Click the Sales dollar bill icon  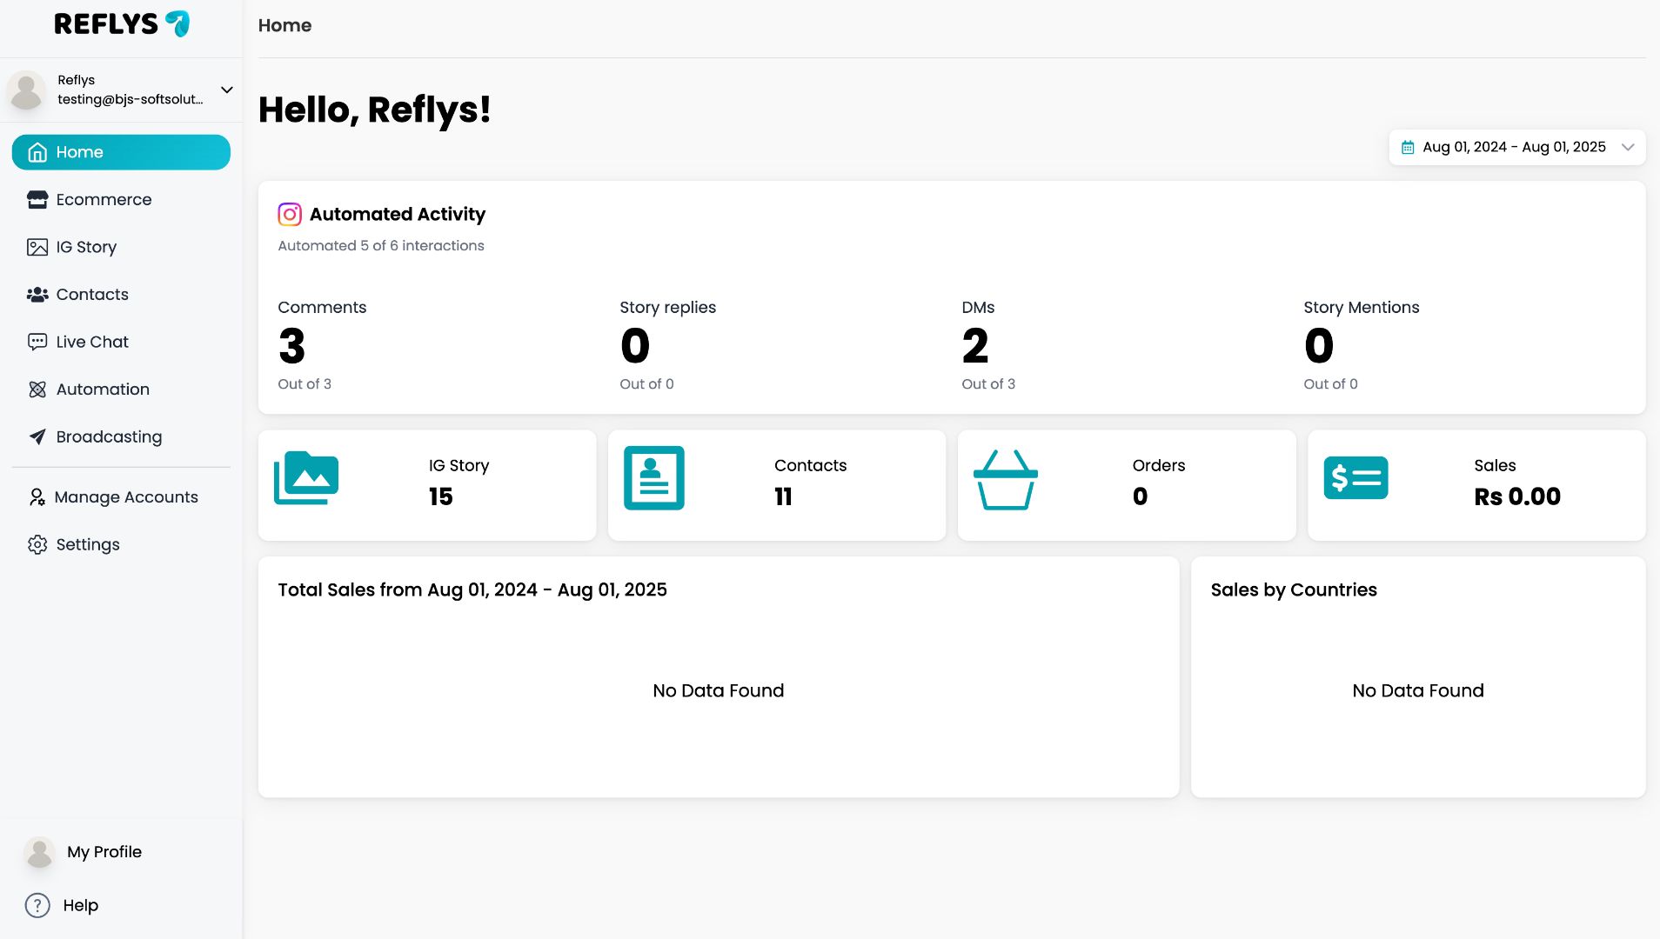[1355, 477]
